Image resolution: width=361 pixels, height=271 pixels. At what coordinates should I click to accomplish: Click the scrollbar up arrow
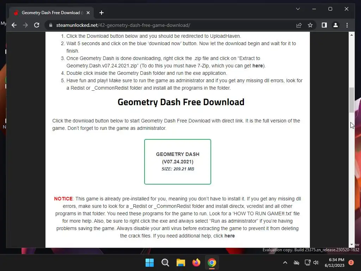point(351,35)
